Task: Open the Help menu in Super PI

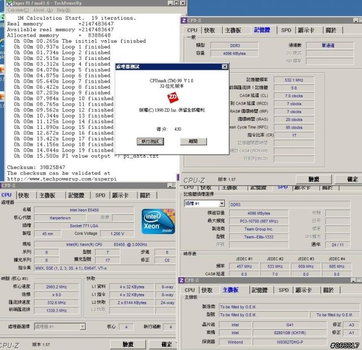Action: point(63,10)
